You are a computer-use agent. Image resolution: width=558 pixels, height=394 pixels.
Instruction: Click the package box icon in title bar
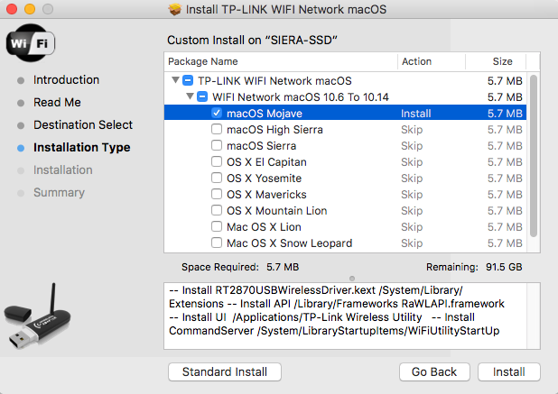click(x=175, y=9)
